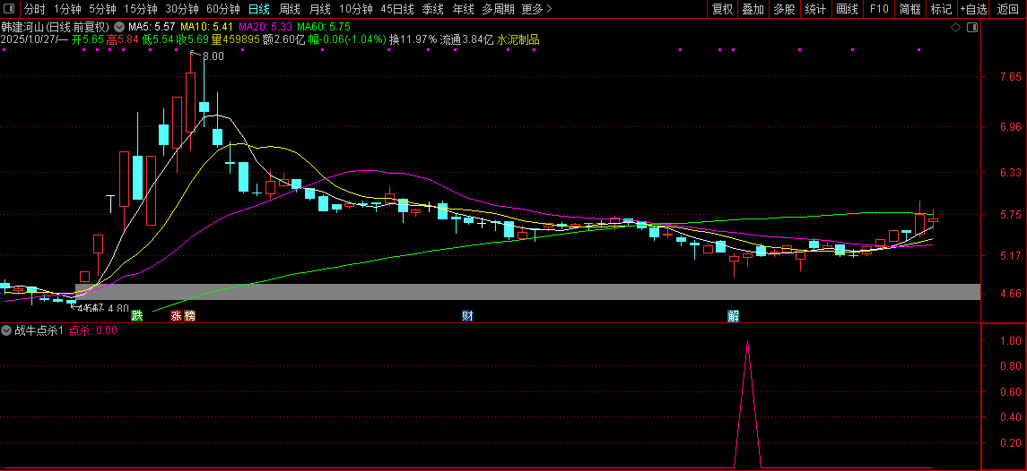This screenshot has width=1027, height=471.
Task: Click the 解 event marker
Action: 733,315
